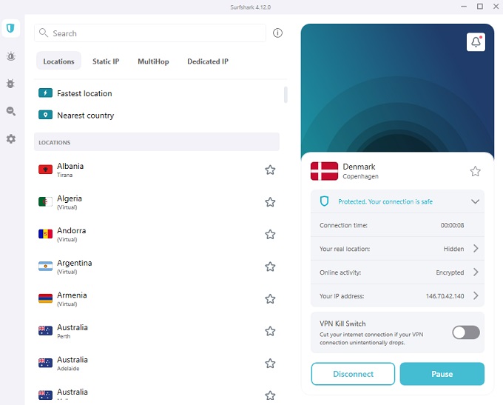Switch to the Dedicated IP tab
The height and width of the screenshot is (405, 503).
click(x=208, y=61)
